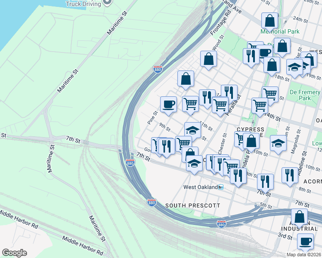Viewport: 322px width, 258px height.
Task: Select the Peralta St street label
Action: (233, 105)
